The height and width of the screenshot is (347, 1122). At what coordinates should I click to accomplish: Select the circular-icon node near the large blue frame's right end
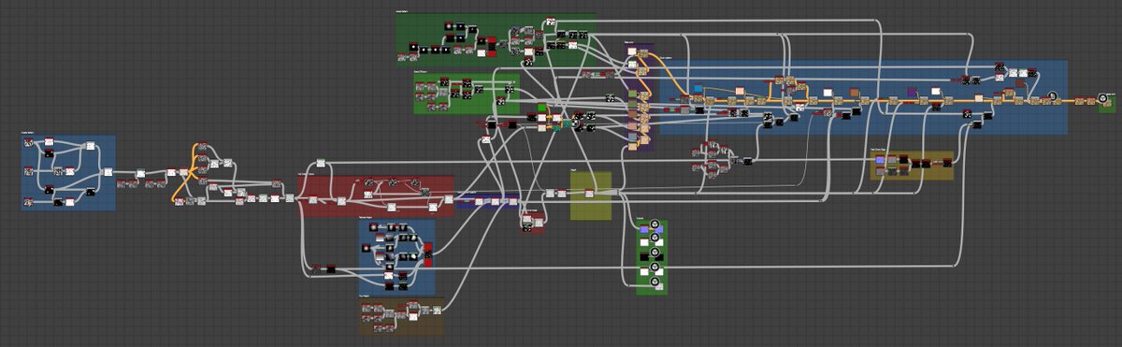click(x=1052, y=95)
